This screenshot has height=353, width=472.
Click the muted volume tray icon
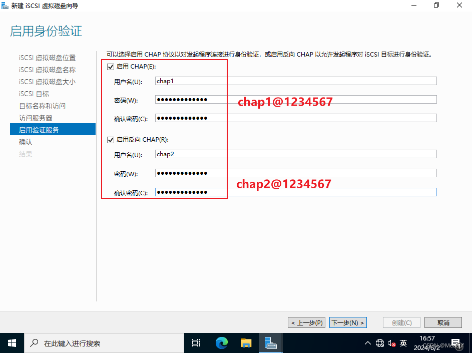click(x=391, y=343)
